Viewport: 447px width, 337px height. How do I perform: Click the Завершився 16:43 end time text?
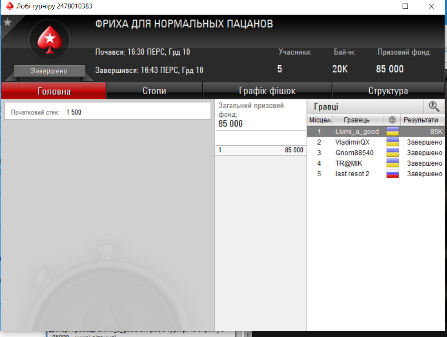coord(149,70)
